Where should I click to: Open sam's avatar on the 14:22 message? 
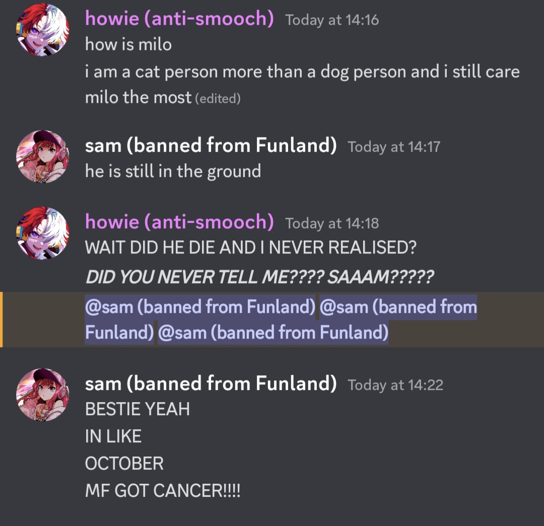coord(43,394)
